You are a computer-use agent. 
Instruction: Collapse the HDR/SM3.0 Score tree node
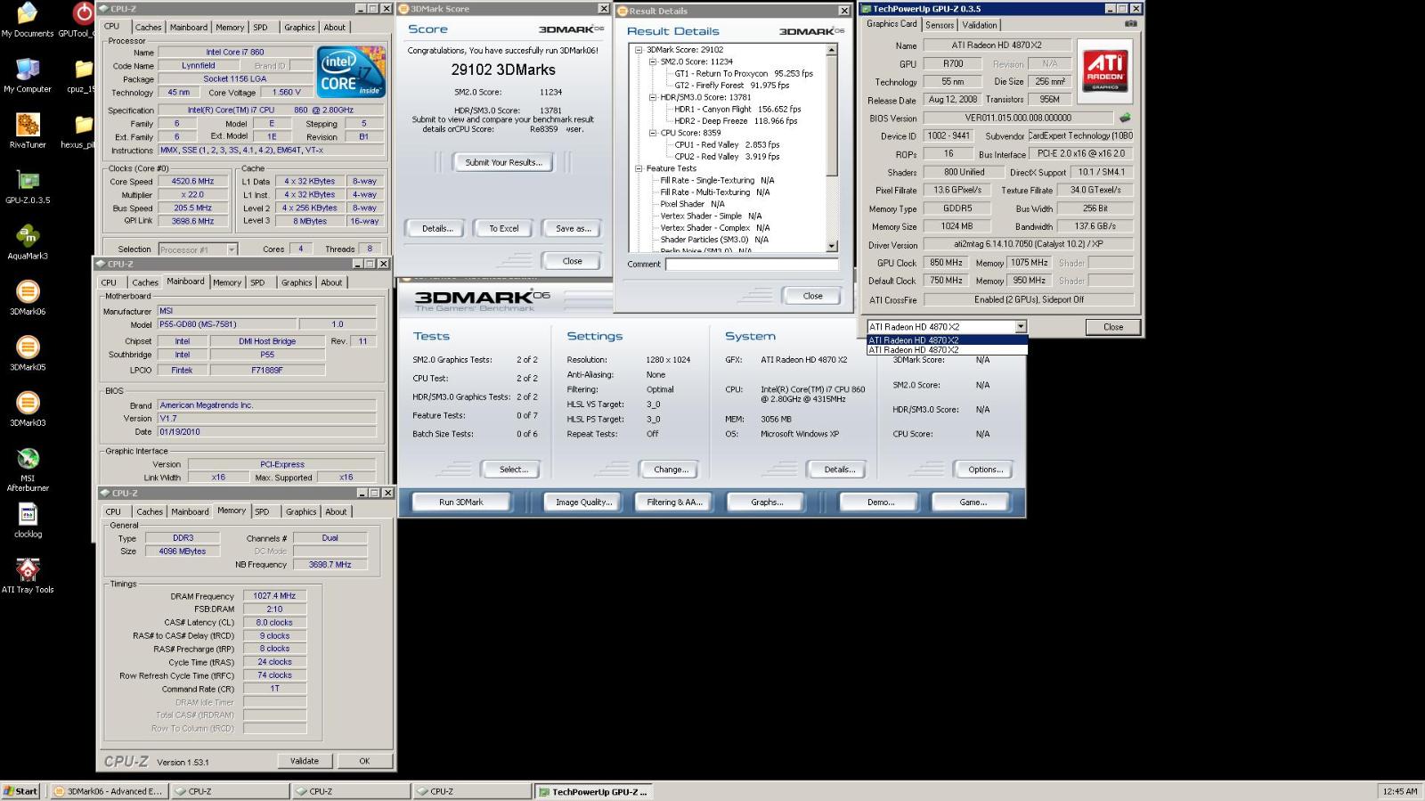pyautogui.click(x=653, y=97)
